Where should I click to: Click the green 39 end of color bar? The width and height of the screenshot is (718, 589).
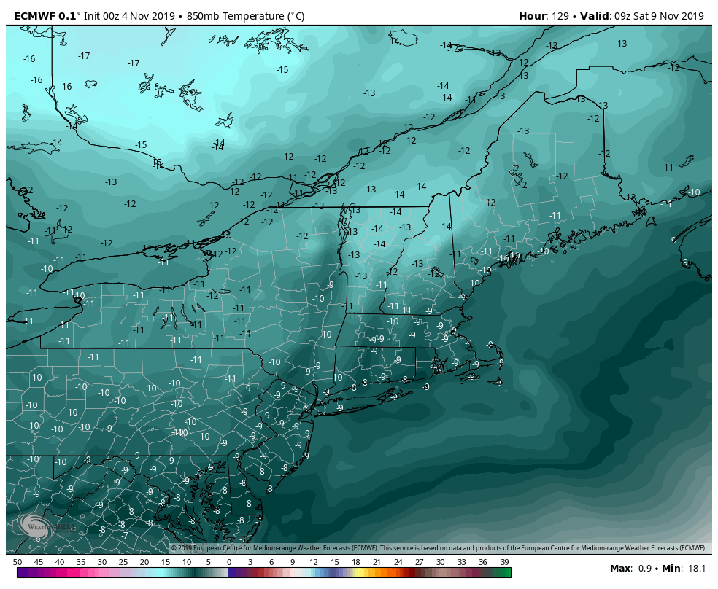click(505, 573)
